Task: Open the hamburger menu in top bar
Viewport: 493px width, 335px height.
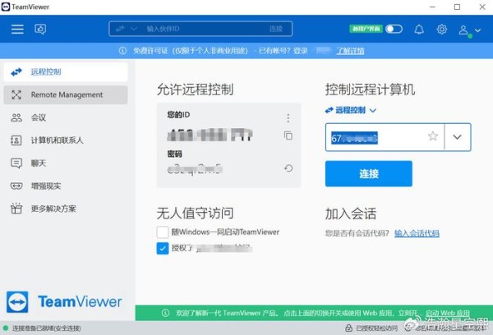Action: (17, 29)
